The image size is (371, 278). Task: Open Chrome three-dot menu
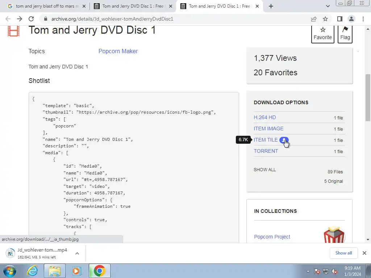363,19
